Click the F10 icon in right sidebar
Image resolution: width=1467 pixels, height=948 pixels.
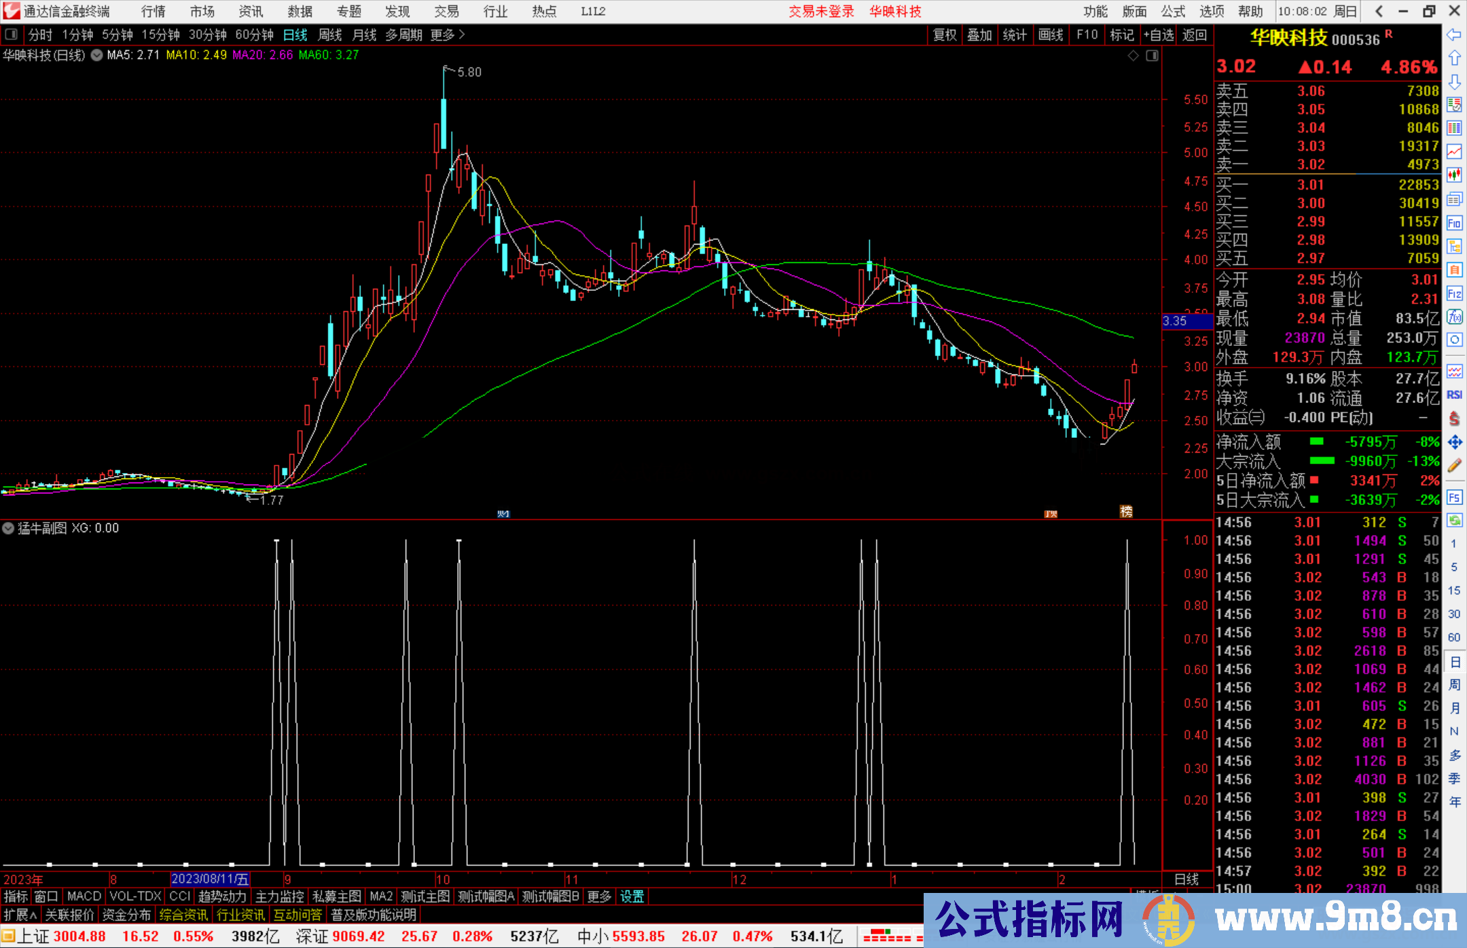[x=1454, y=224]
